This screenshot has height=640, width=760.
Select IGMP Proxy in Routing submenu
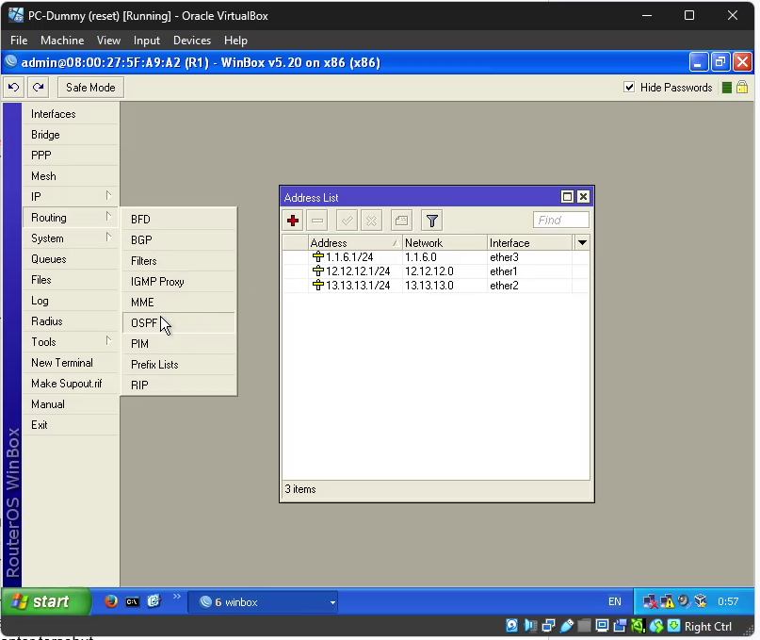(178, 282)
